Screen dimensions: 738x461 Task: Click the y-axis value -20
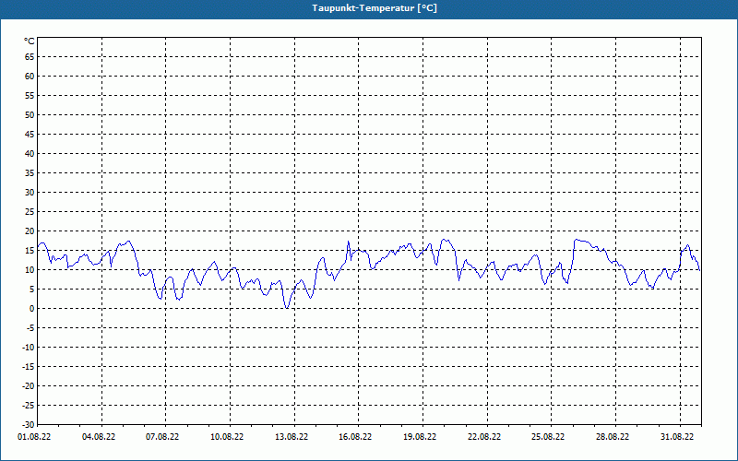pyautogui.click(x=29, y=385)
